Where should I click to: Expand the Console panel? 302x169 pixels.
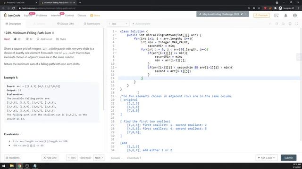[117, 158]
